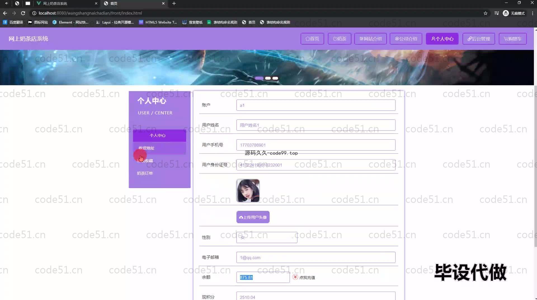The height and width of the screenshot is (300, 537).
Task: Open the 搜索壁纸 bookmark
Action: point(192,22)
